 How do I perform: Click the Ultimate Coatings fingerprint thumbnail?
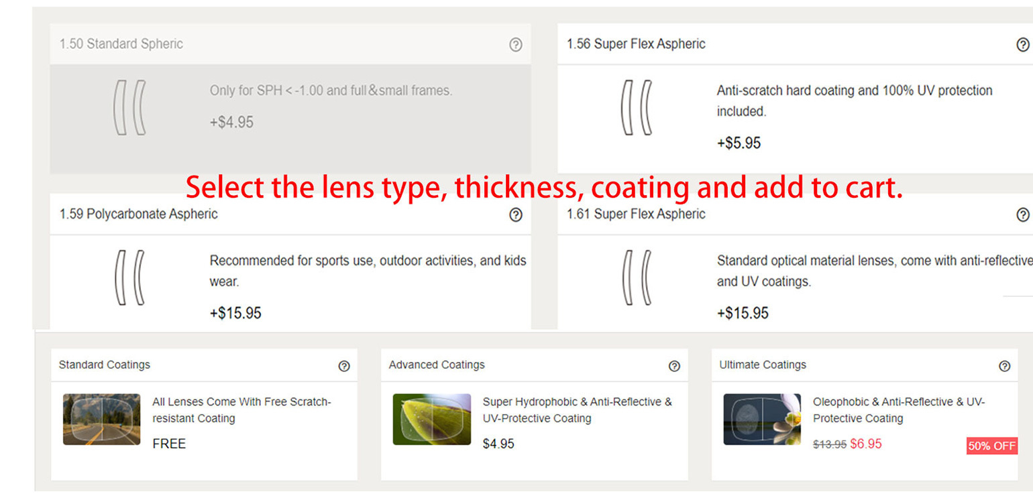coord(762,420)
